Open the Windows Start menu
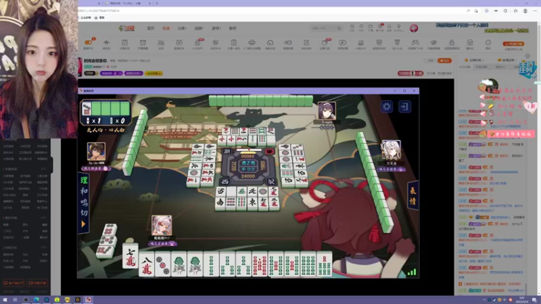This screenshot has height=304, width=541. (5, 300)
